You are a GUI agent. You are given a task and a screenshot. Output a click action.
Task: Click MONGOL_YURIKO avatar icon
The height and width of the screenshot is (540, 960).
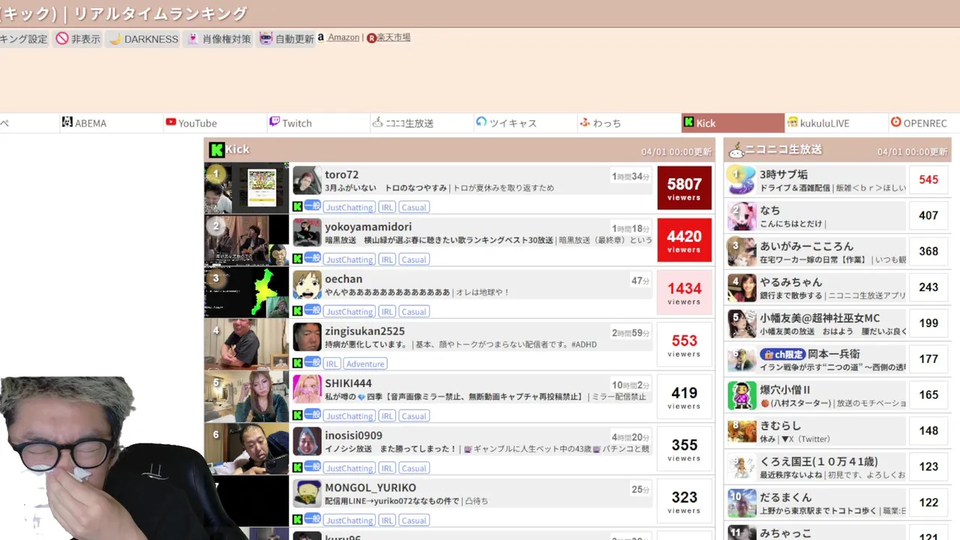[x=307, y=493]
